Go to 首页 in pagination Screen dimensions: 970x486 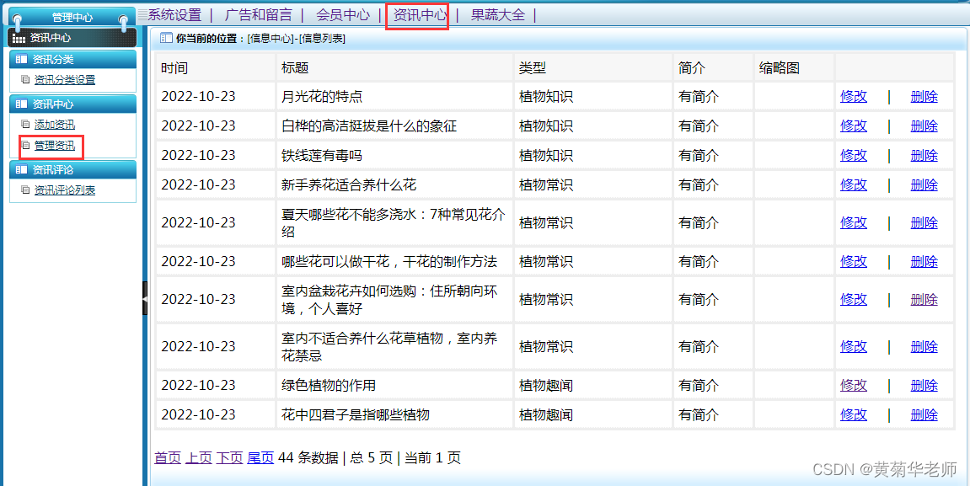(x=168, y=457)
